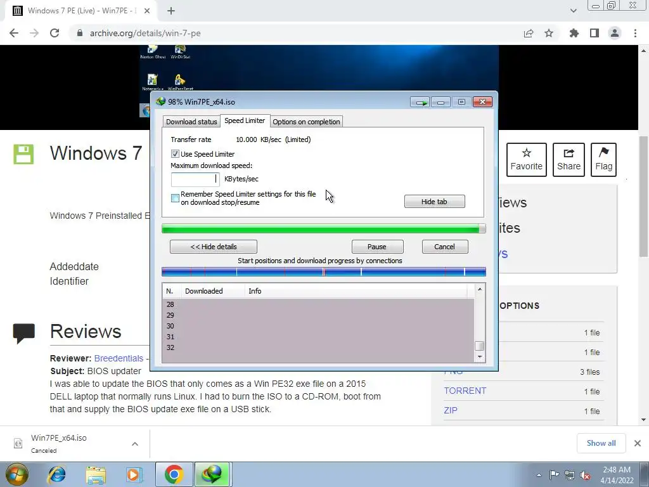Click the Info column header
649x487 pixels.
tap(356, 291)
